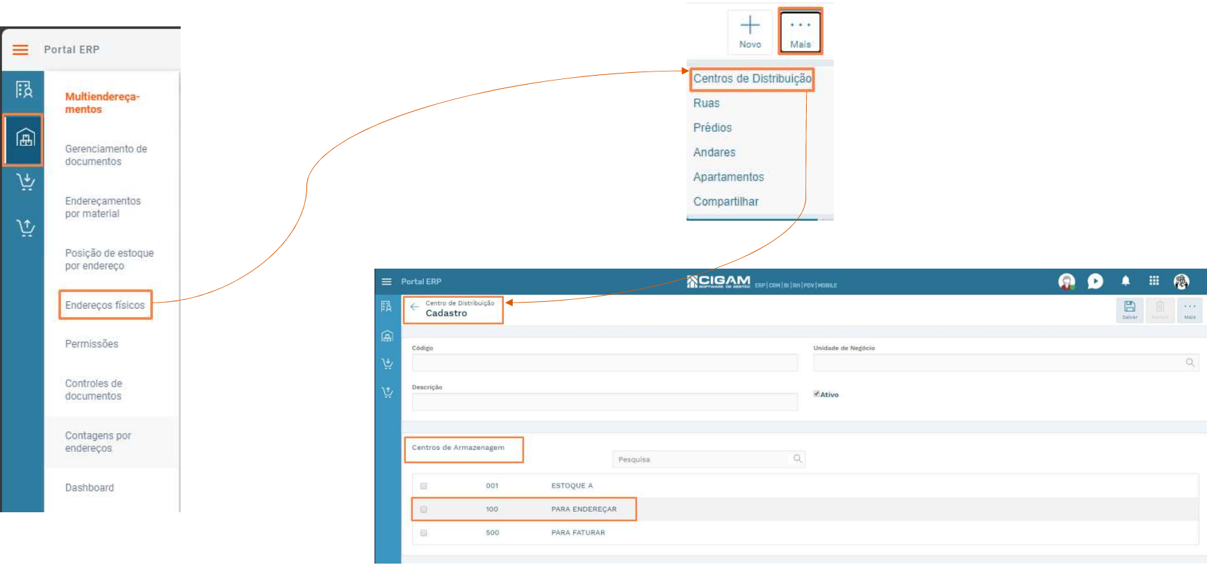Check the box for row 100 PARA ENDEREÇAR

coord(423,509)
